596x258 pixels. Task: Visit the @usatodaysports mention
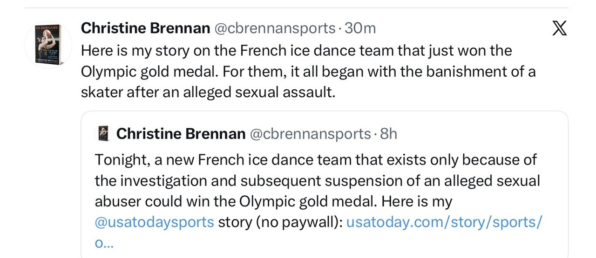[154, 222]
